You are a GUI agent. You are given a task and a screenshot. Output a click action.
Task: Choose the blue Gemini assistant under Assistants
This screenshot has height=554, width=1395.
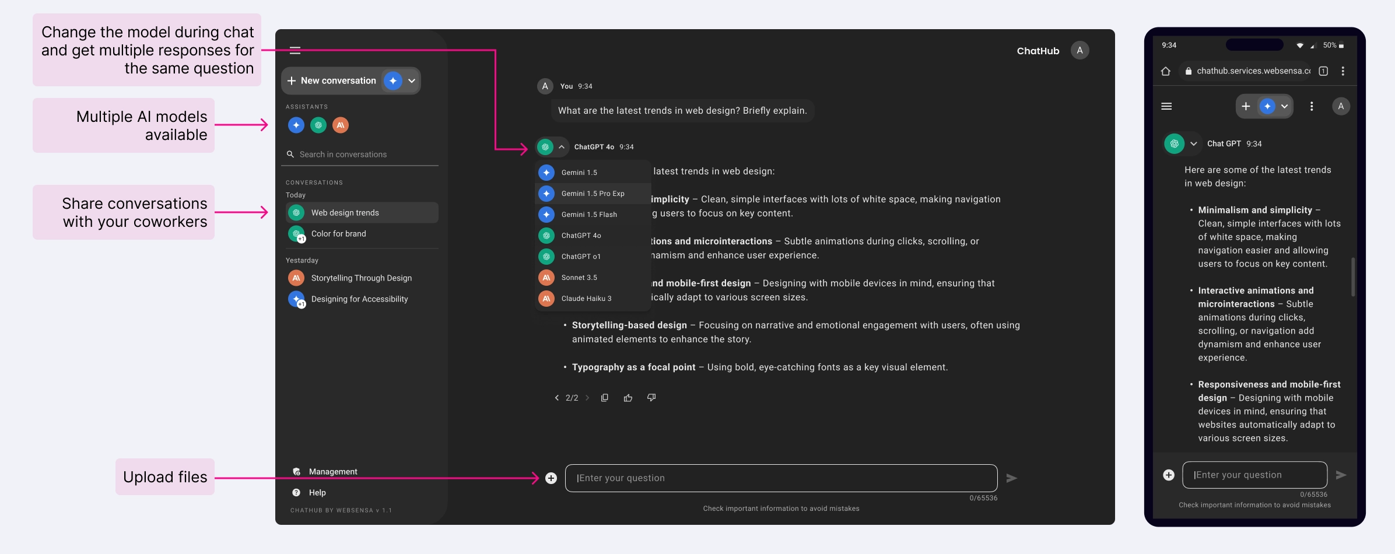(x=296, y=125)
